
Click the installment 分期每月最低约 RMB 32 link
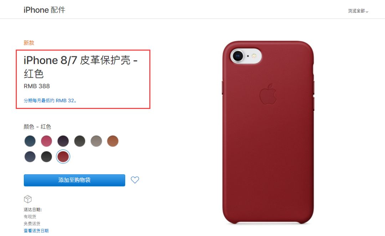click(x=50, y=100)
